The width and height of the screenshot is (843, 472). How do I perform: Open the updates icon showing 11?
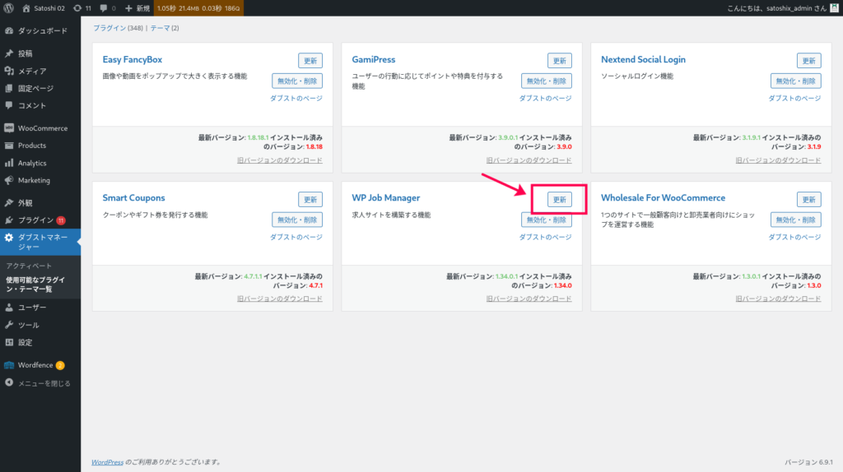click(x=82, y=7)
